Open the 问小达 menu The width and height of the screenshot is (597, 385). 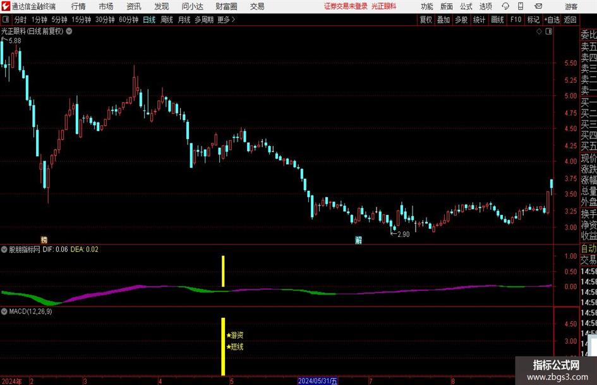tap(193, 6)
